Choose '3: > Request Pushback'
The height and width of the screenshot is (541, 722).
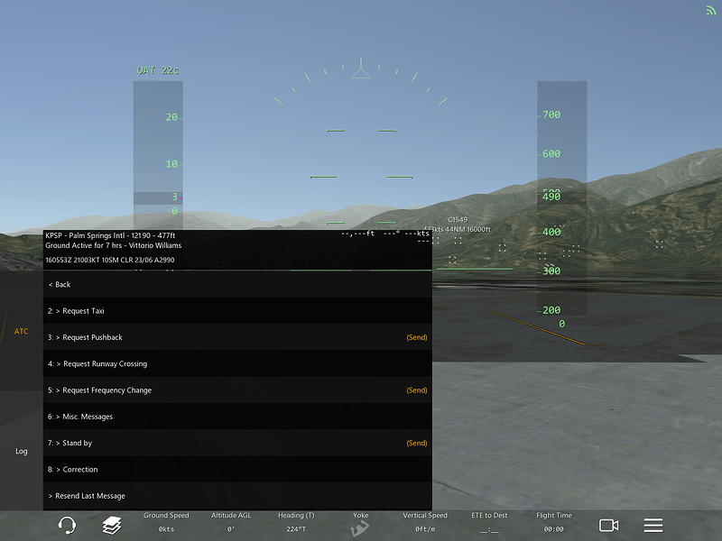tap(237, 337)
